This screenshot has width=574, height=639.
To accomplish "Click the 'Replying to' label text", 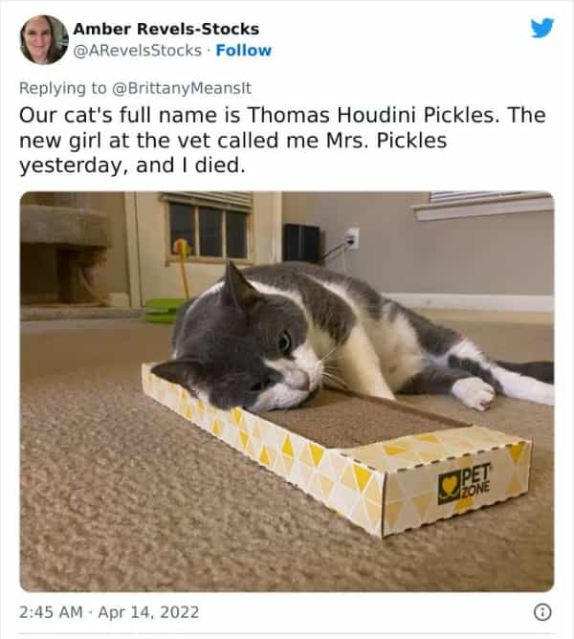I will coord(63,88).
